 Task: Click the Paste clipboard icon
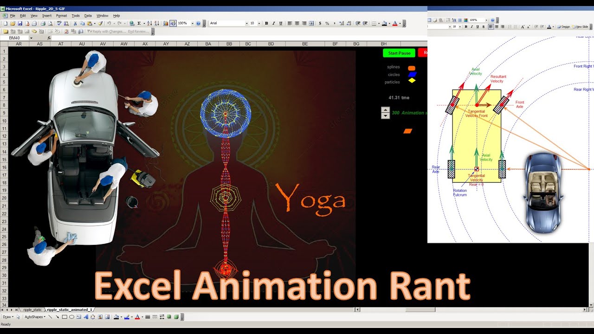click(x=90, y=23)
